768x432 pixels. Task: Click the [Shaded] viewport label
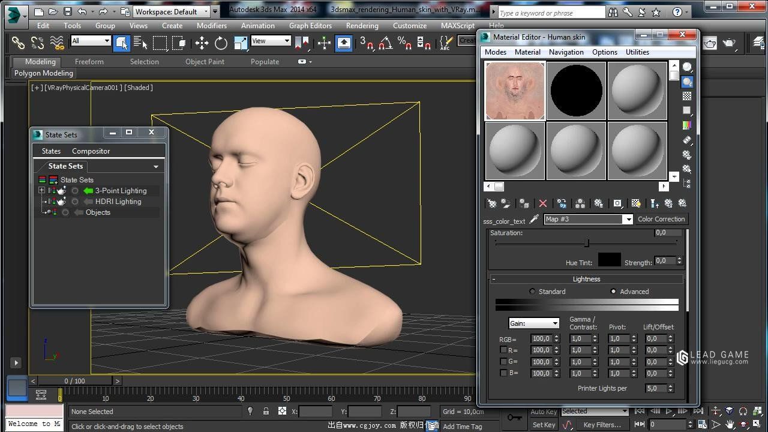138,88
